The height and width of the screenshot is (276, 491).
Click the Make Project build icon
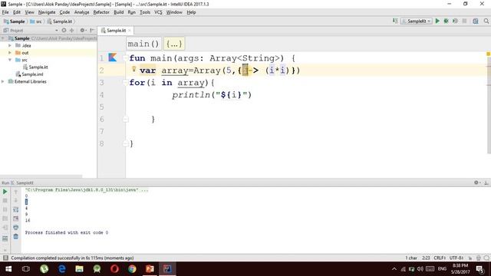tap(395, 21)
